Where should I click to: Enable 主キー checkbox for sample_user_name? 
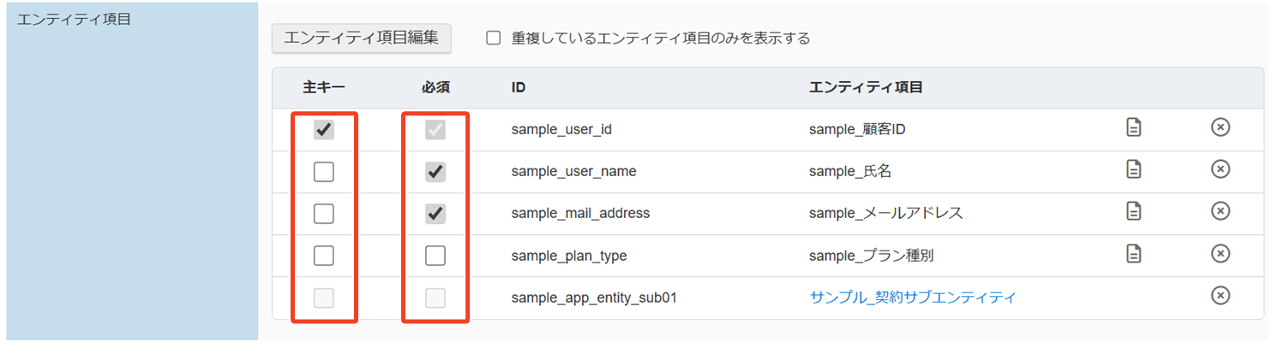point(324,172)
